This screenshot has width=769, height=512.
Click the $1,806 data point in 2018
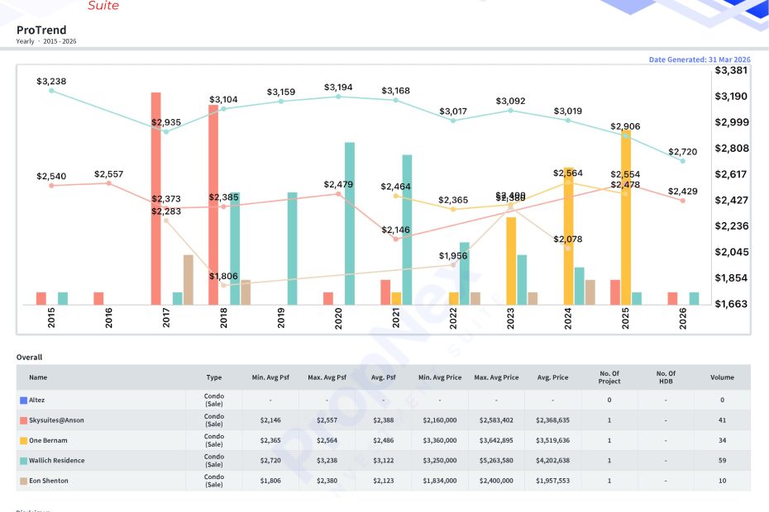(223, 285)
